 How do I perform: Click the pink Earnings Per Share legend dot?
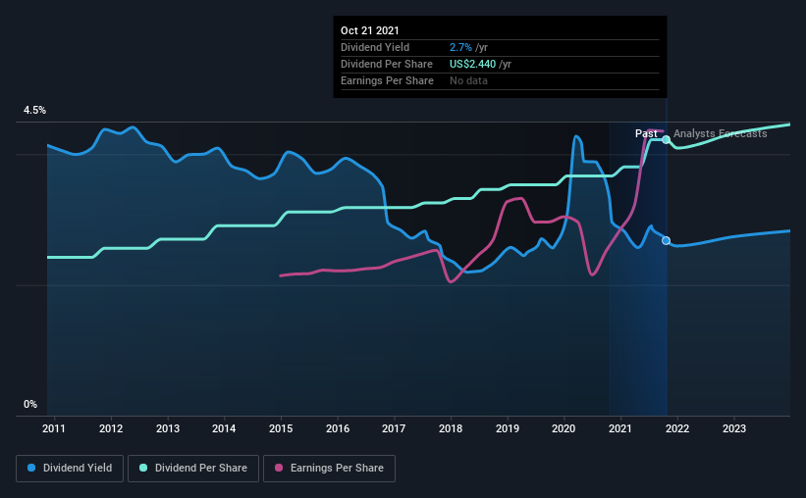tap(279, 468)
